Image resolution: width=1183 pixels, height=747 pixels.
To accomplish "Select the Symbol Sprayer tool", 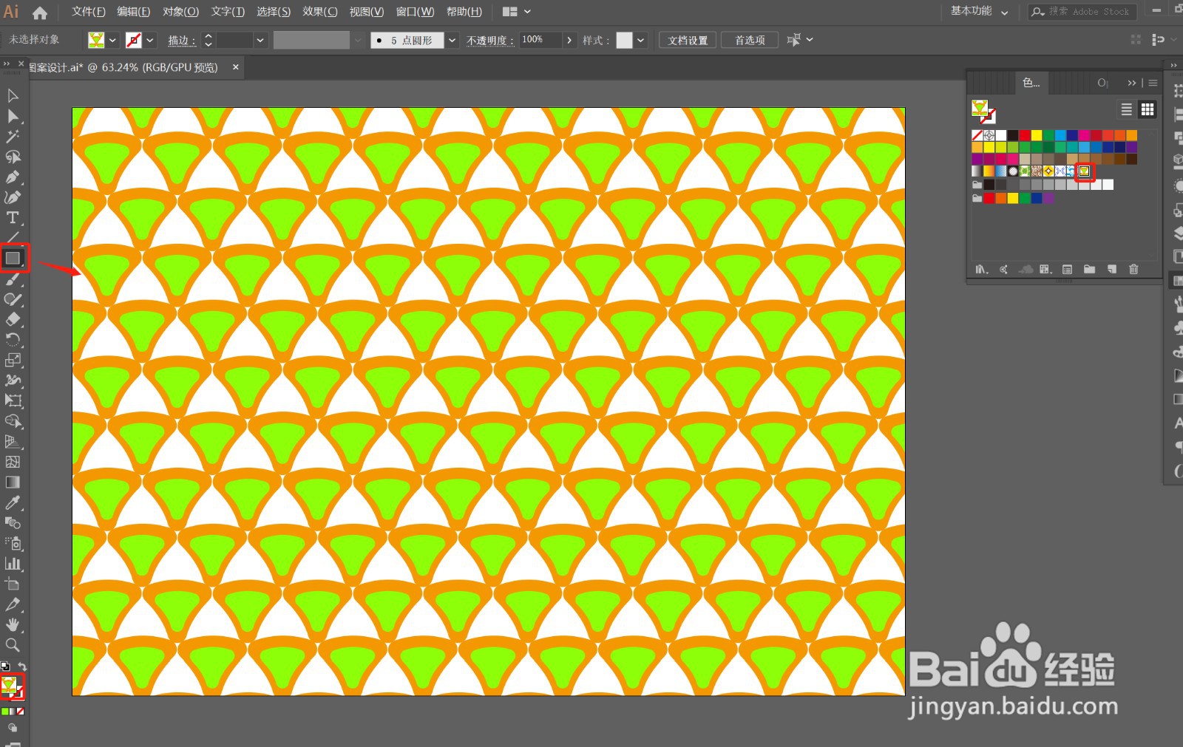I will pyautogui.click(x=13, y=543).
